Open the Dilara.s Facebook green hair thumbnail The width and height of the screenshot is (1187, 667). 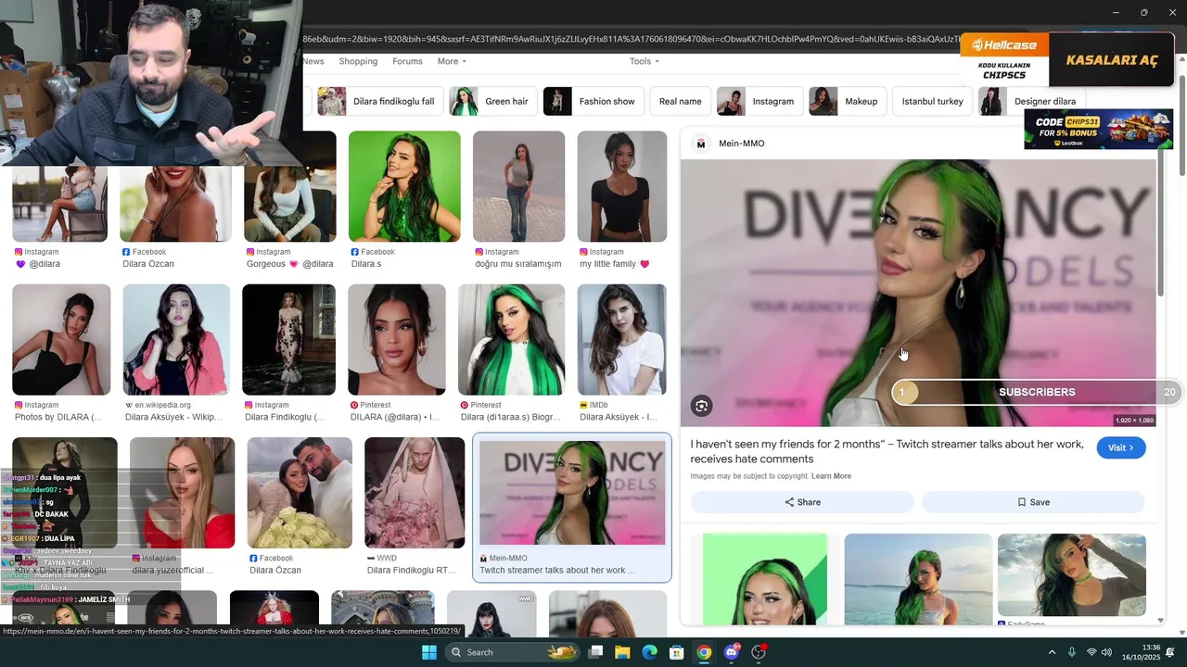[404, 186]
